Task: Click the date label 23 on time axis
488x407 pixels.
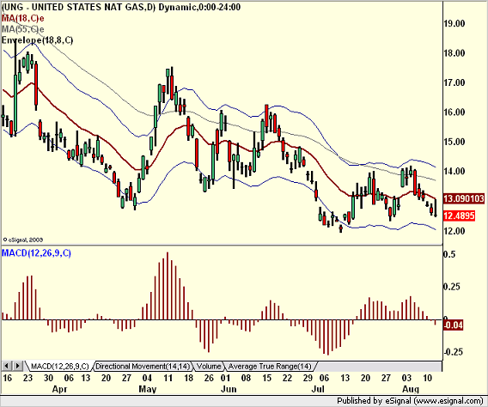Action: click(x=27, y=378)
